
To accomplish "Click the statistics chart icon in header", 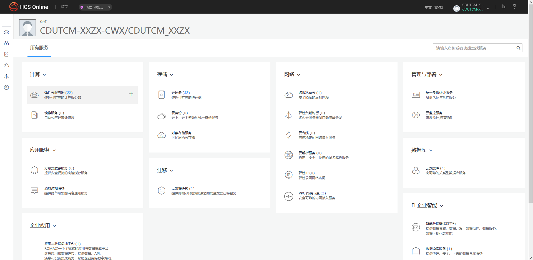I will [503, 7].
